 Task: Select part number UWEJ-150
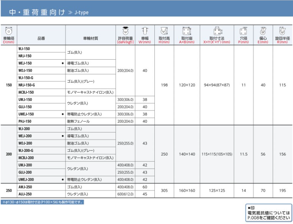point(27,114)
